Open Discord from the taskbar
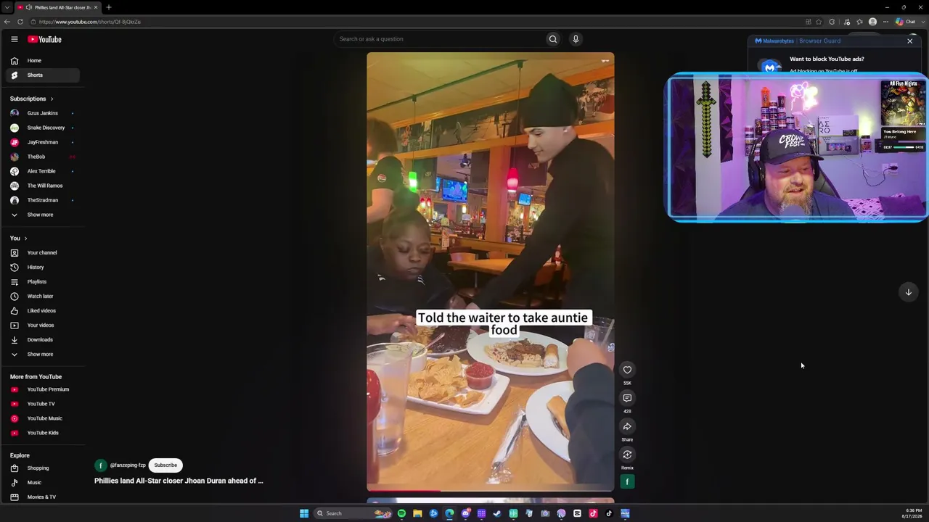929x522 pixels. (466, 513)
